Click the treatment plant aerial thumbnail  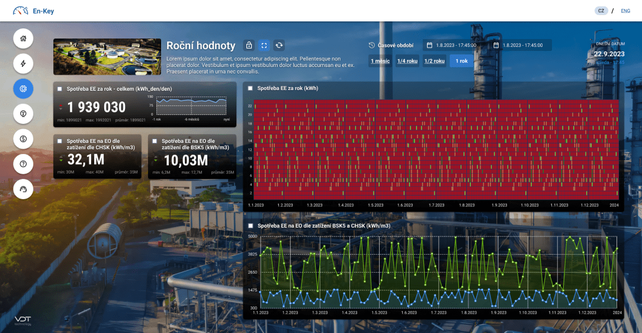click(107, 57)
